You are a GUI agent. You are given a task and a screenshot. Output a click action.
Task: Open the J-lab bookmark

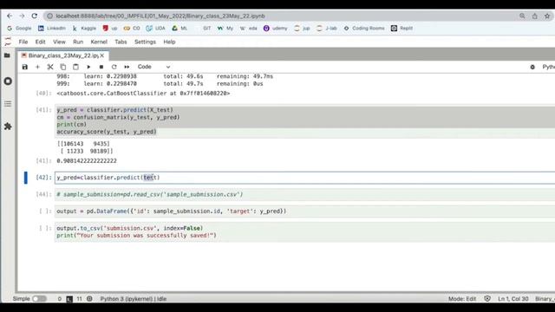pyautogui.click(x=327, y=28)
